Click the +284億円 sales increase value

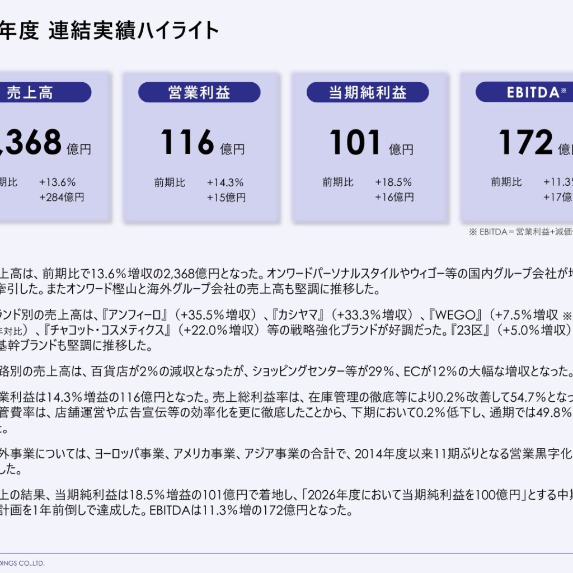(x=62, y=198)
